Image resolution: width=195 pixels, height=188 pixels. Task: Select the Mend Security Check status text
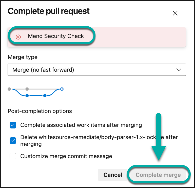56,36
